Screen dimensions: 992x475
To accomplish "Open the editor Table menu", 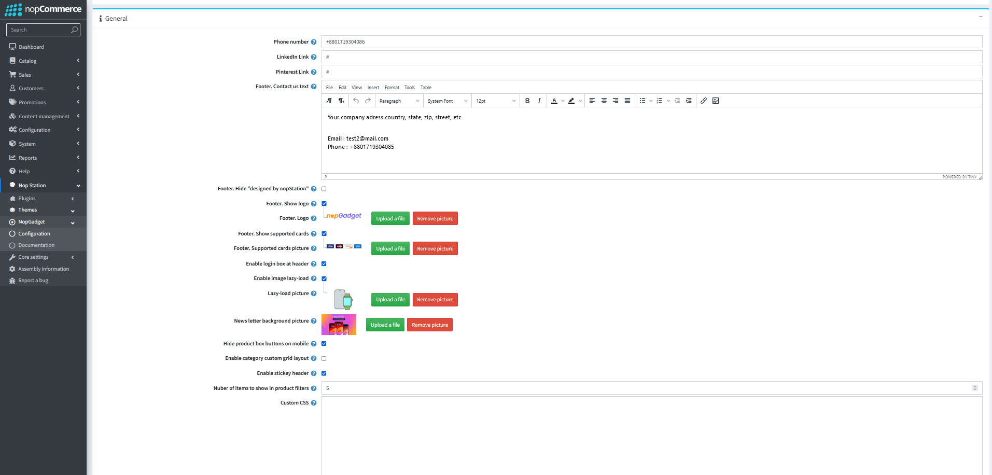I will pos(426,88).
